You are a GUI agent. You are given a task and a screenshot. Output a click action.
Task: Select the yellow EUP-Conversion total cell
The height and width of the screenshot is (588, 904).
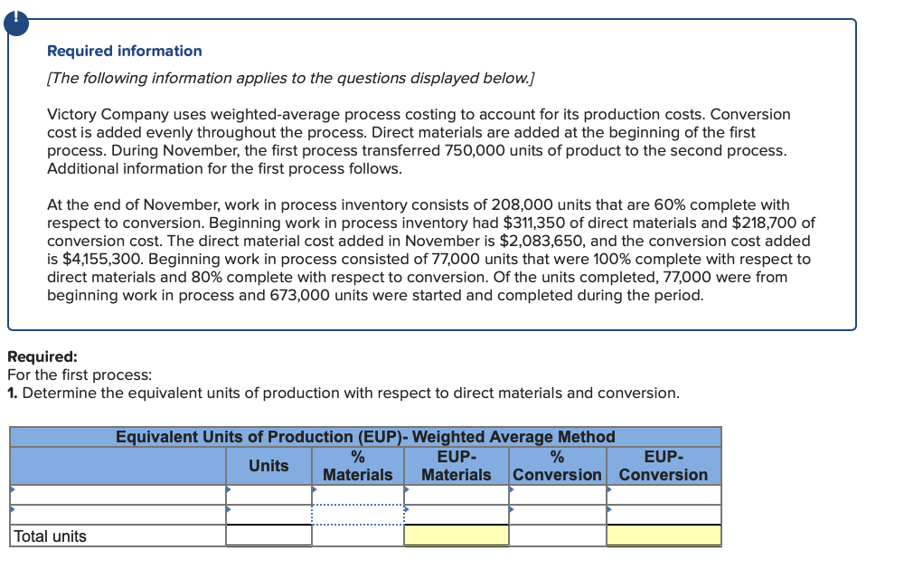point(664,536)
